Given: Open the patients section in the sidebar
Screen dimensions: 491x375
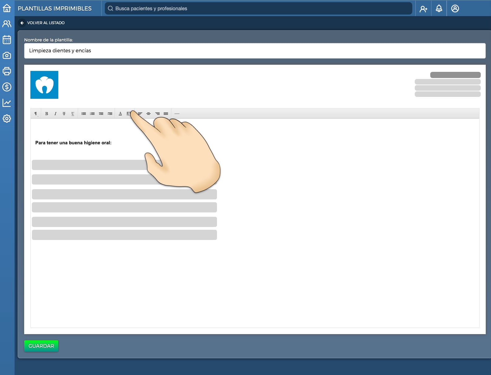Looking at the screenshot, I should [x=7, y=24].
